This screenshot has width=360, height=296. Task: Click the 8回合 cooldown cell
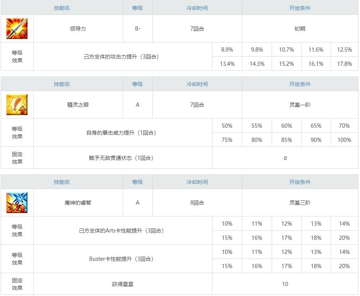pyautogui.click(x=197, y=203)
